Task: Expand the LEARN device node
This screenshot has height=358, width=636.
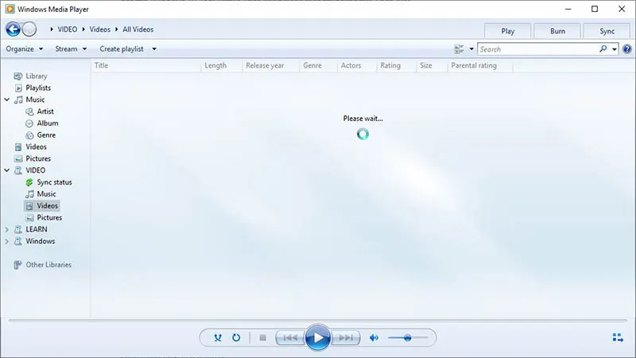Action: (x=7, y=229)
